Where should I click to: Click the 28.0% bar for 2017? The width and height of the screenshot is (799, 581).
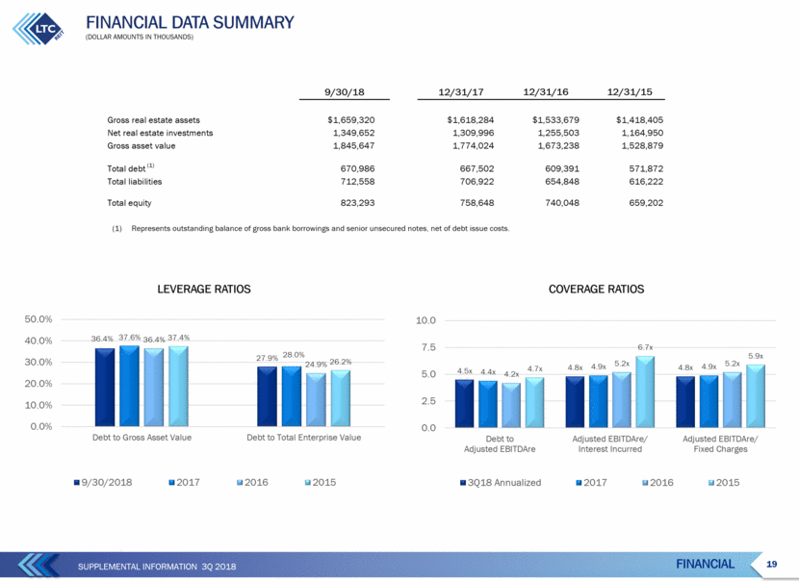pos(292,396)
